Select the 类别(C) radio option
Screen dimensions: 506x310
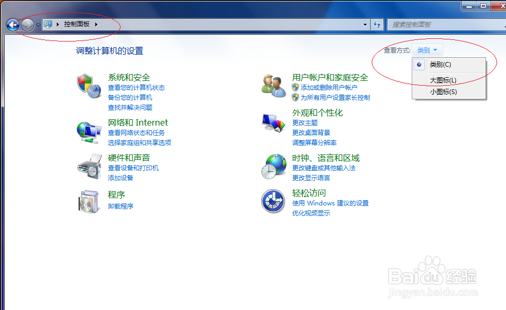tap(449, 65)
